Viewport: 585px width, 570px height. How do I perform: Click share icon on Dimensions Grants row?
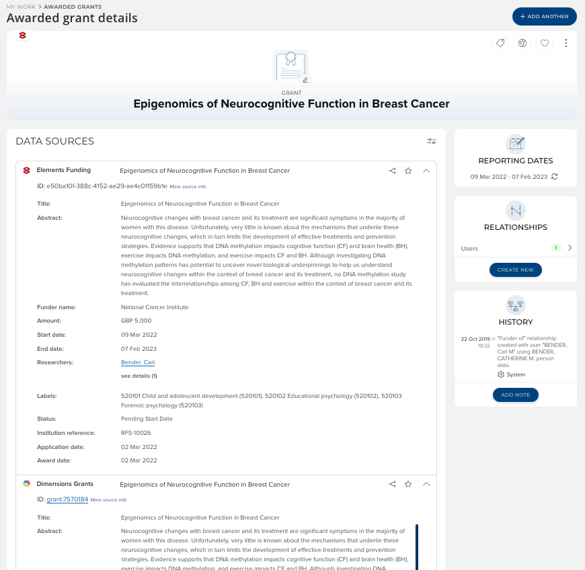pos(392,484)
